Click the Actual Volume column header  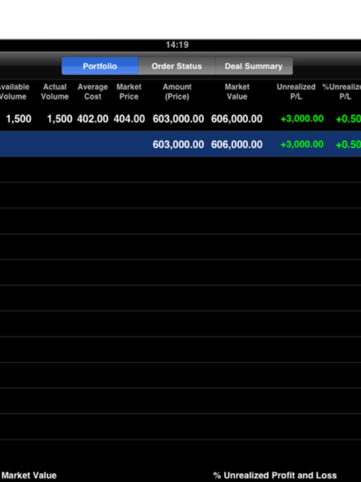pyautogui.click(x=55, y=92)
